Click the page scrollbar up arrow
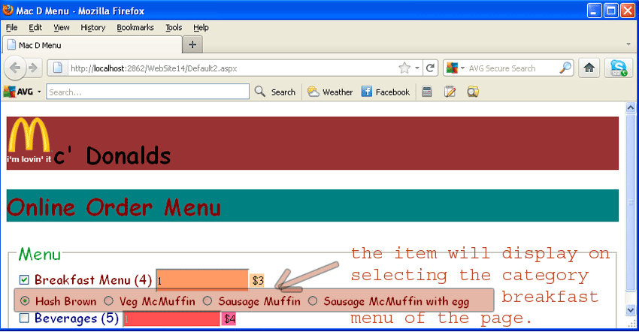The image size is (639, 332). [x=631, y=107]
